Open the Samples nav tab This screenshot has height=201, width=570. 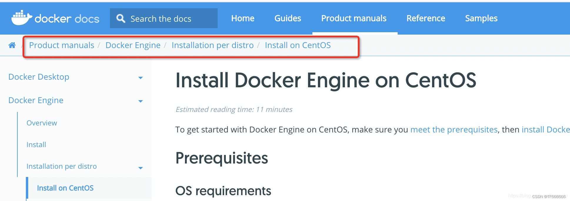click(481, 18)
